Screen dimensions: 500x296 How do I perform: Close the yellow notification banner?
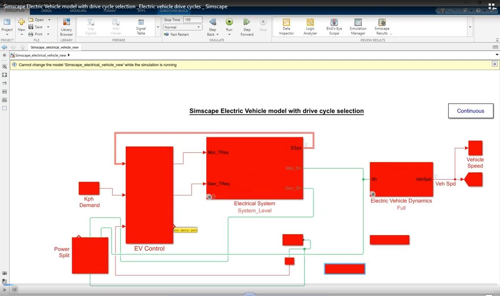(x=495, y=64)
